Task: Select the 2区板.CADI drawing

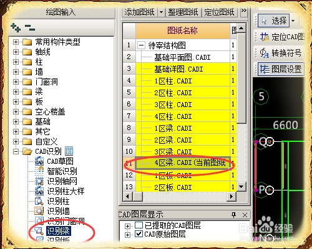Action: click(183, 187)
